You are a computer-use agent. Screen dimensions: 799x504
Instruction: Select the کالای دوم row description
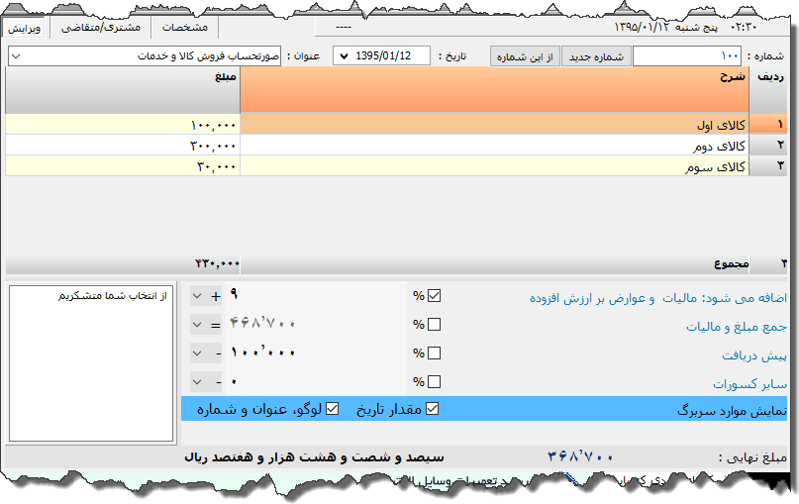493,146
